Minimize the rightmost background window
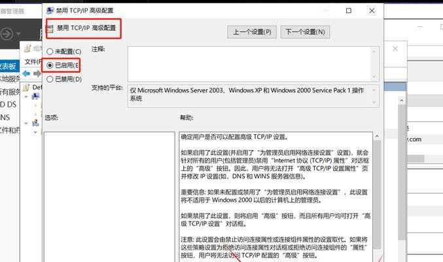 420,27
